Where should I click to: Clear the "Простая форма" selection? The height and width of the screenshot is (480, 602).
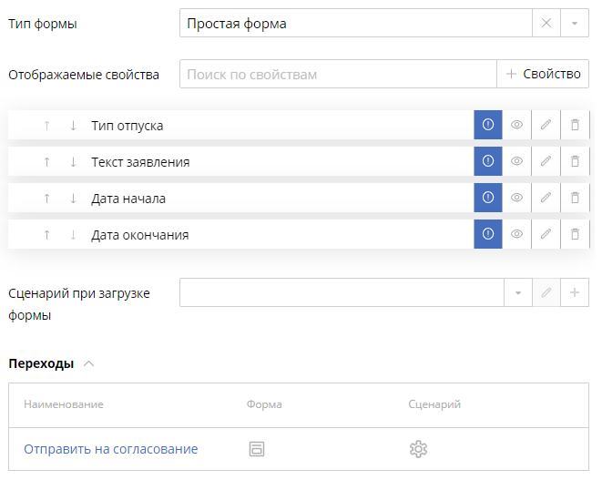coord(546,24)
